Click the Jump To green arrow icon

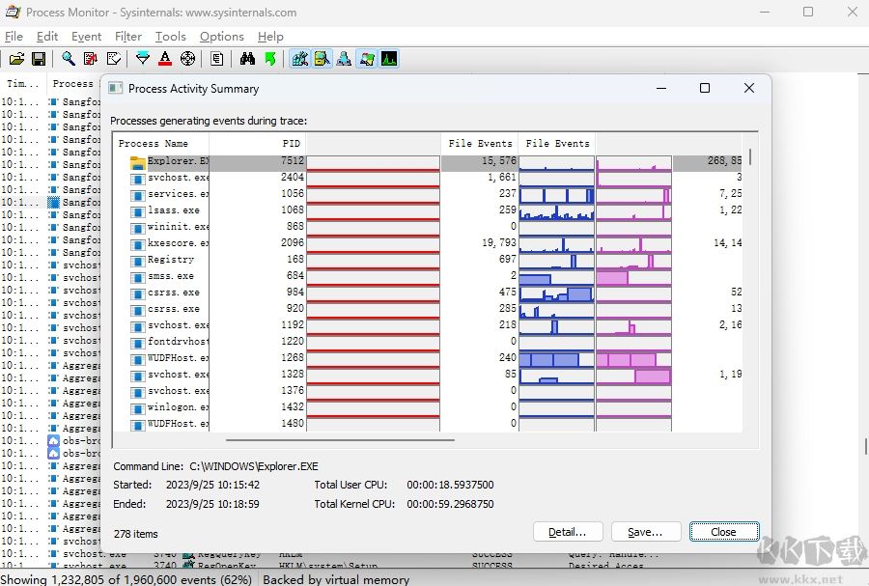point(270,59)
